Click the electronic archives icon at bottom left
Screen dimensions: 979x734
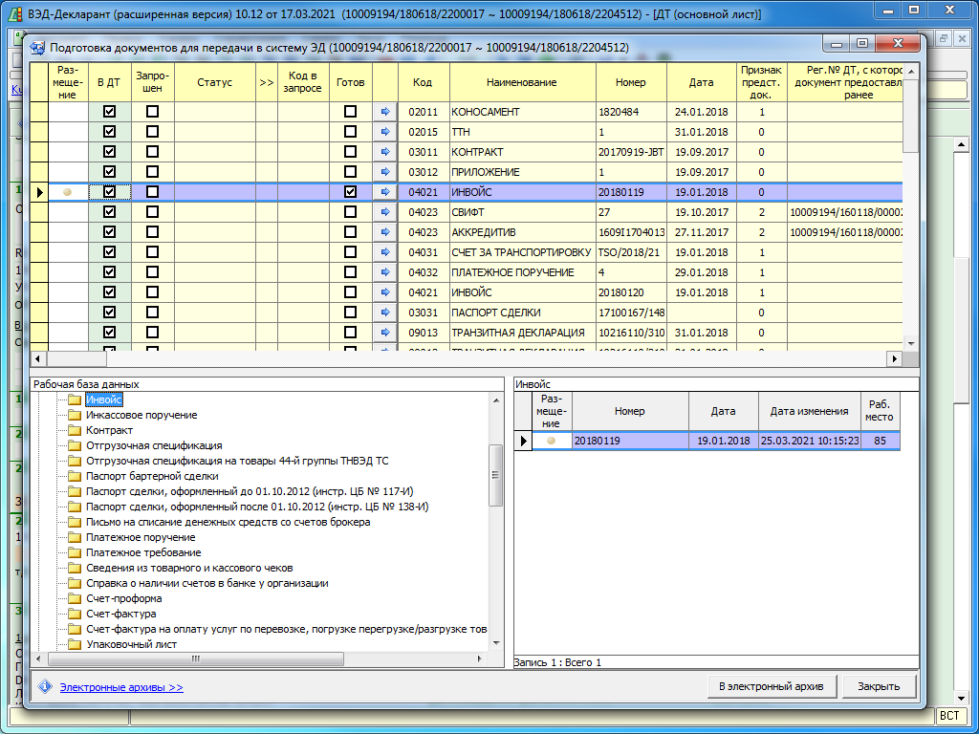[44, 686]
